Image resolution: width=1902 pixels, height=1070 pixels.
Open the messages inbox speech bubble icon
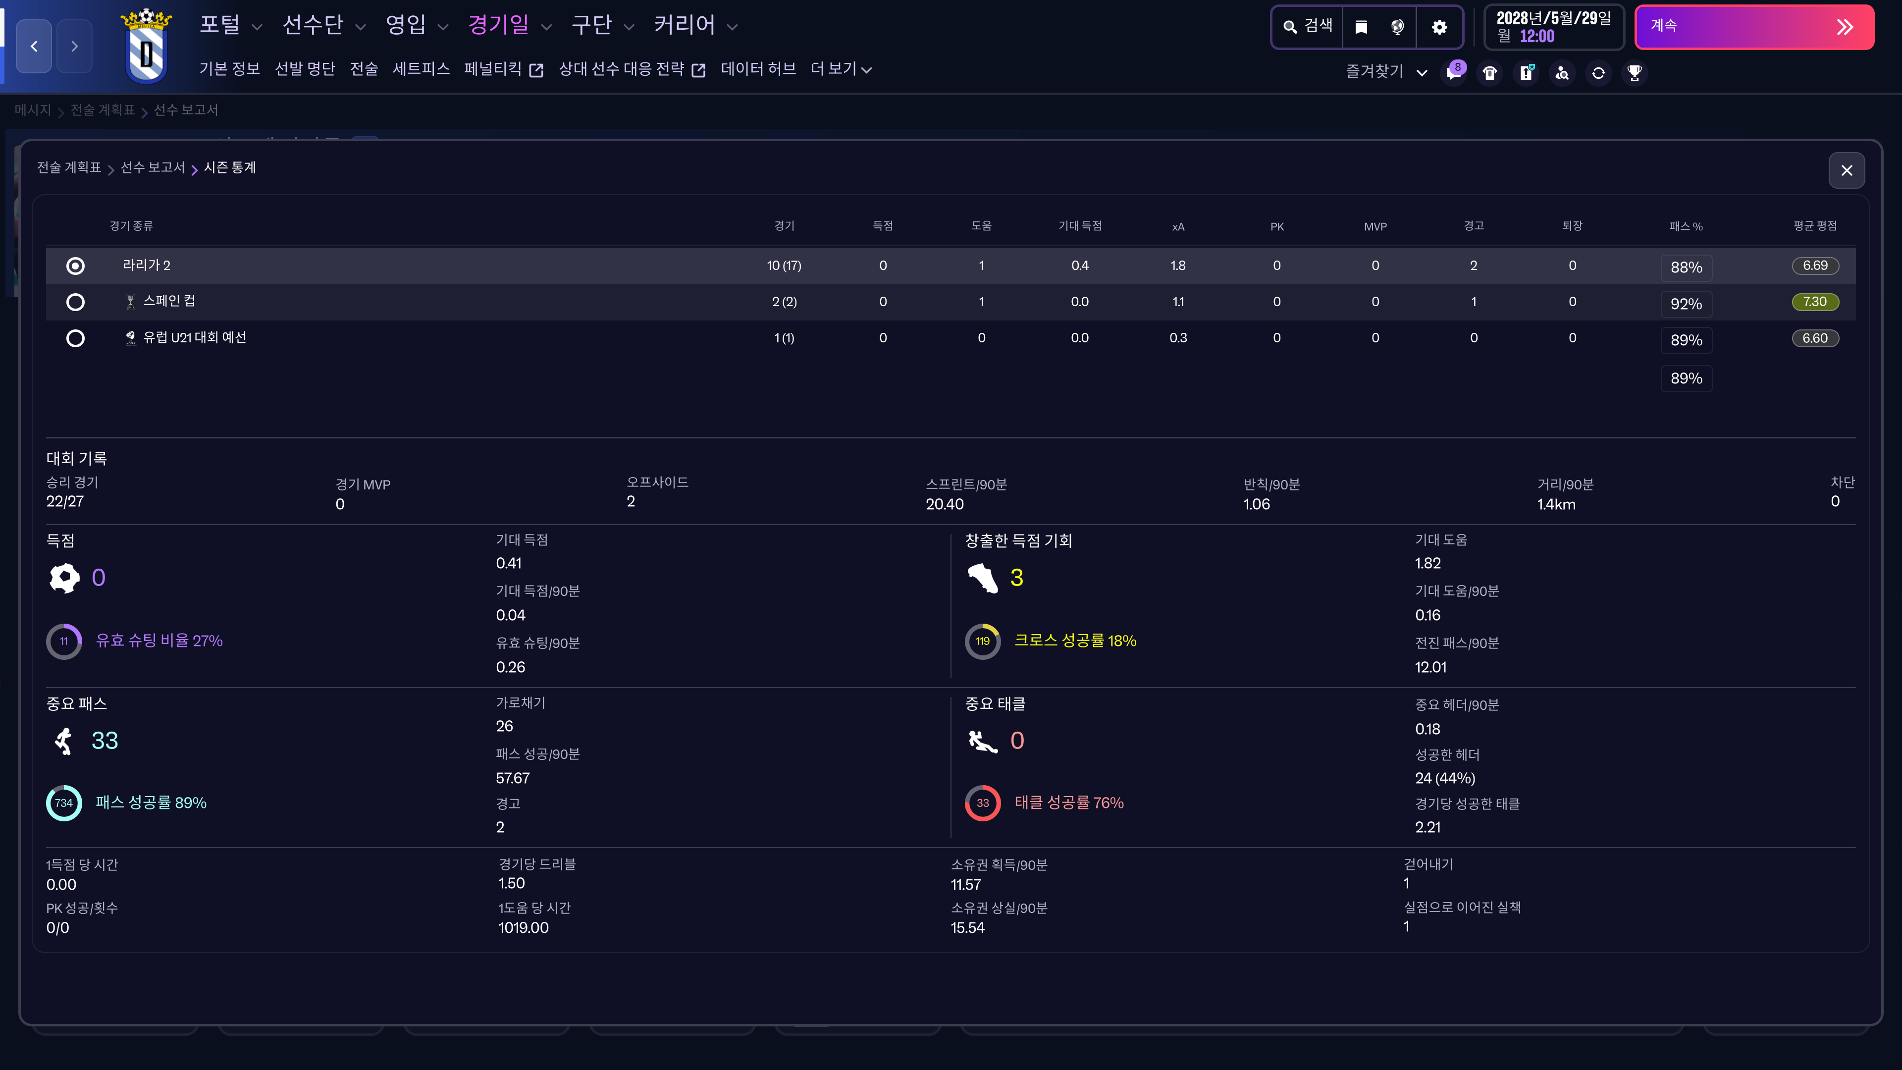click(x=1453, y=72)
